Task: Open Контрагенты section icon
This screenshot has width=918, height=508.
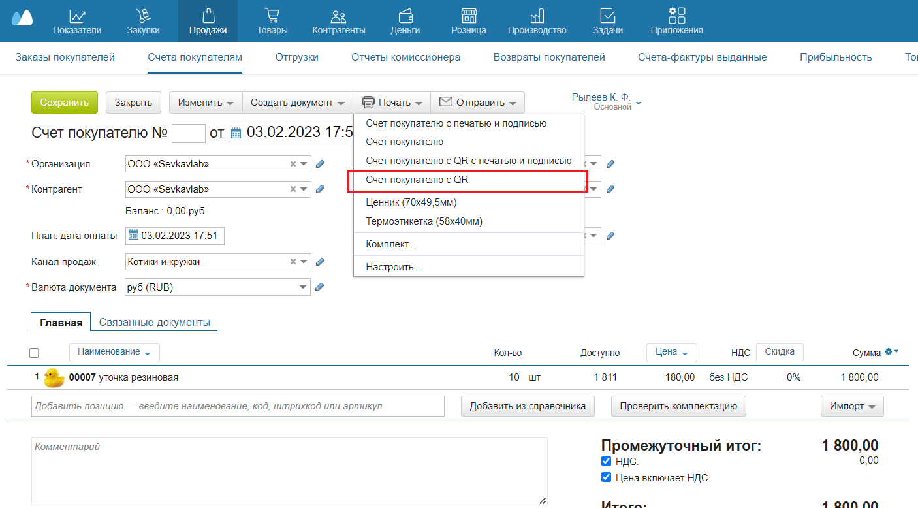Action: pyautogui.click(x=338, y=16)
